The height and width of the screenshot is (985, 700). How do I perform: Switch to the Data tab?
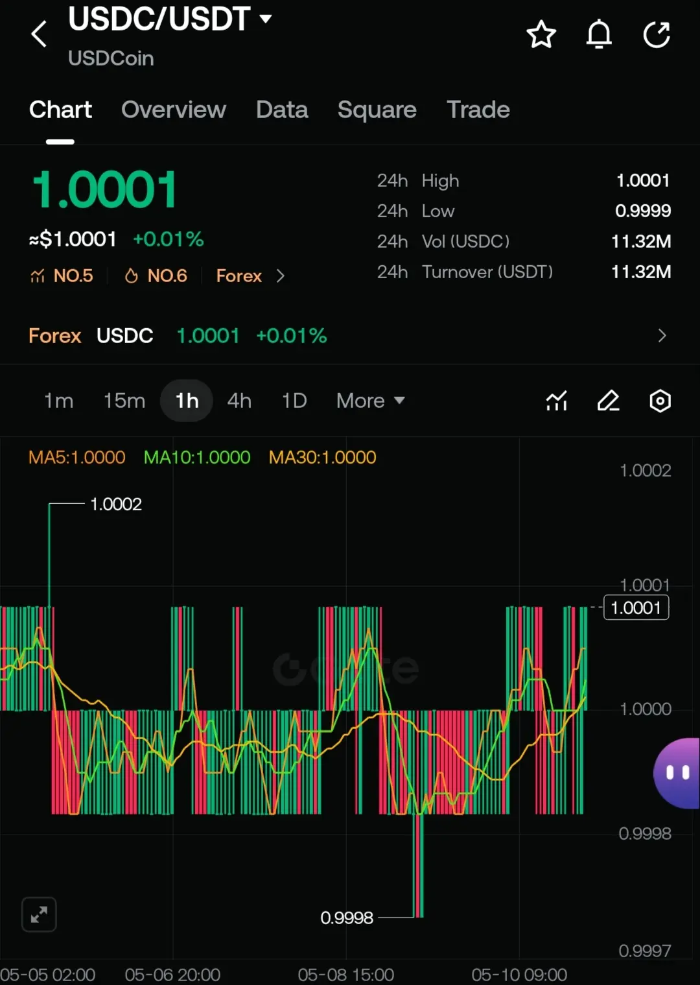coord(282,110)
